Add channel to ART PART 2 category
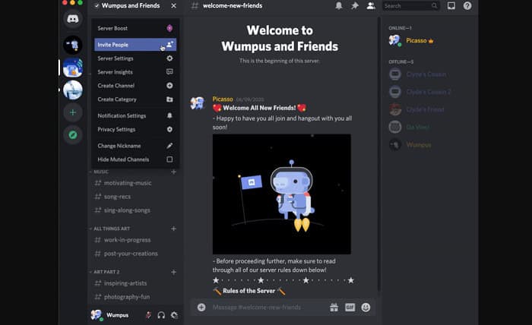The image size is (532, 325). coord(173,272)
